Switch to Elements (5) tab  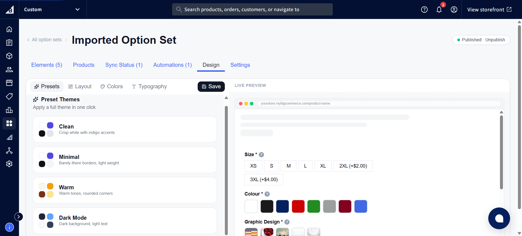(47, 65)
